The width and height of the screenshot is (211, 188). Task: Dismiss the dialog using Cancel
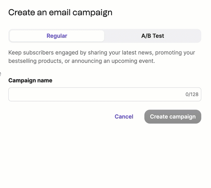pyautogui.click(x=124, y=117)
